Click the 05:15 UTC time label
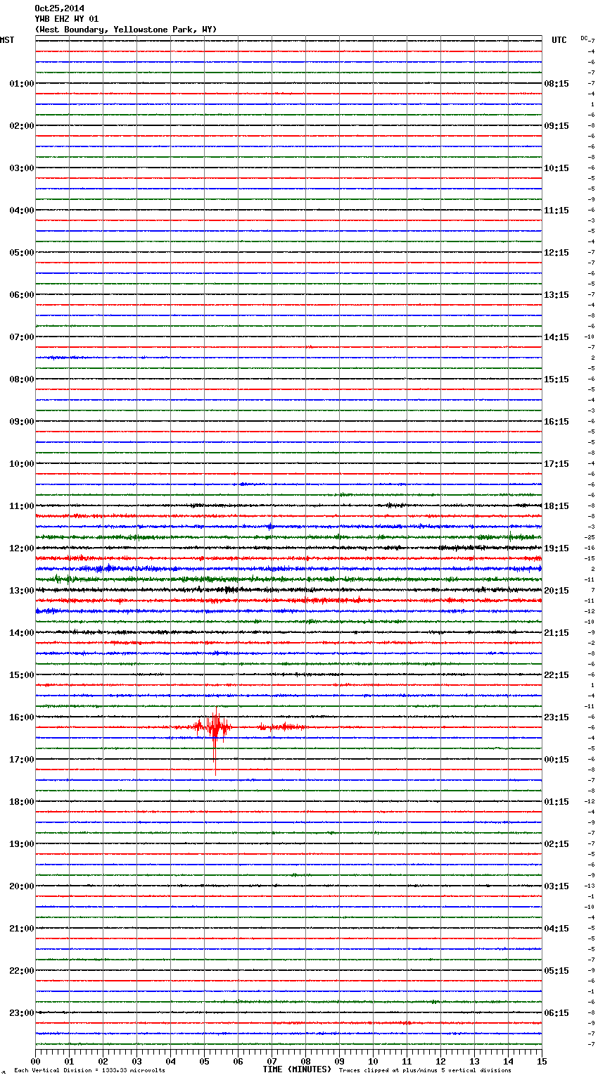 (x=556, y=971)
